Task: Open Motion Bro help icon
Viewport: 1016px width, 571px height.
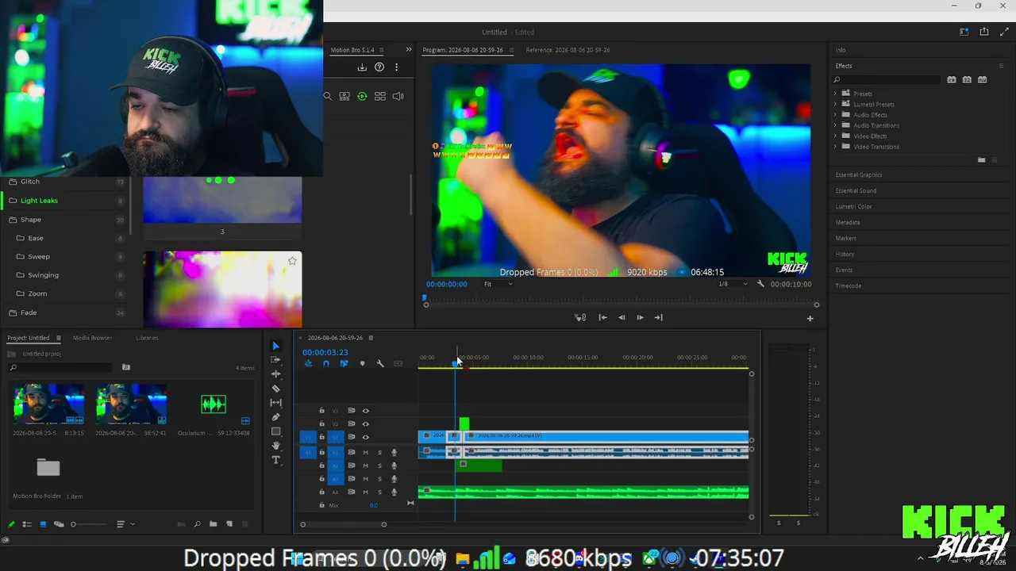Action: coord(379,67)
